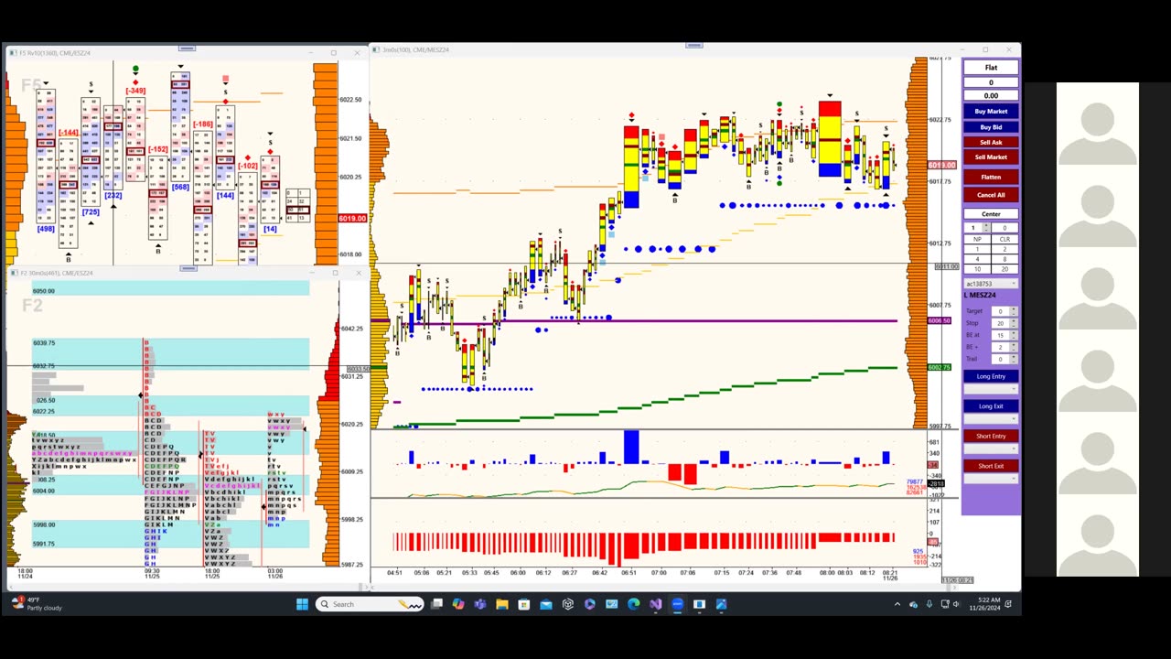This screenshot has height=659, width=1171.
Task: Click the order quantity stepper field
Action: click(x=977, y=227)
